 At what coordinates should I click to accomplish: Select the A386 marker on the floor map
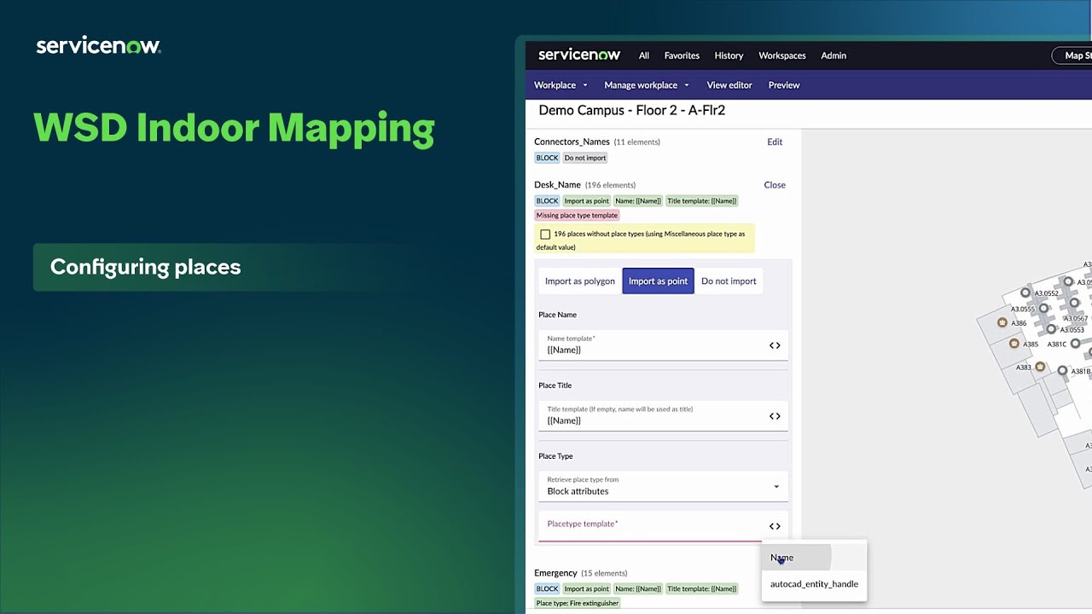1002,322
